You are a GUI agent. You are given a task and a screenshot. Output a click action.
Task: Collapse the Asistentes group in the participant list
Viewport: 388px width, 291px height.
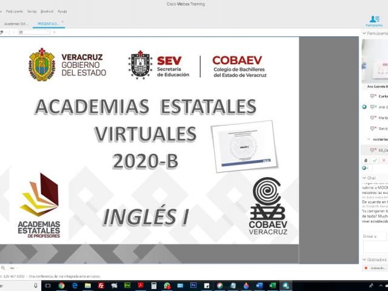(x=368, y=139)
